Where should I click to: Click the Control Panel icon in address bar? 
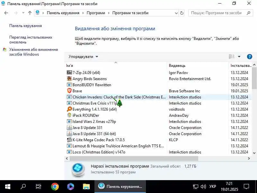click(38, 13)
